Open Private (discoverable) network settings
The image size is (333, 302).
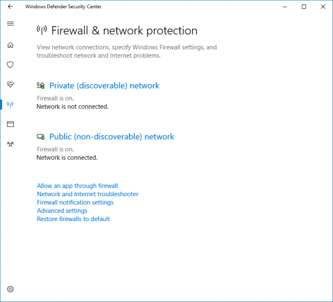[x=104, y=86]
